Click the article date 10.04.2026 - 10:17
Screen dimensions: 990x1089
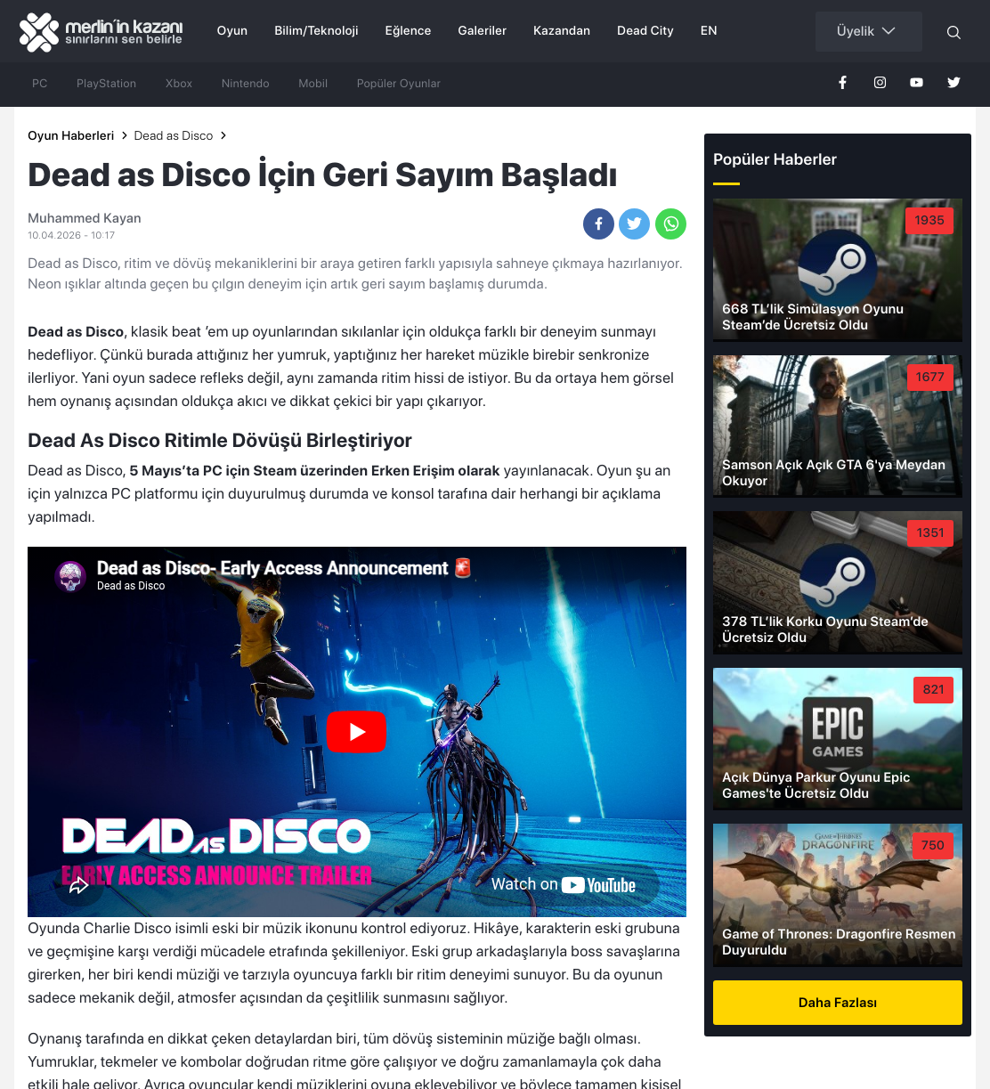point(71,235)
